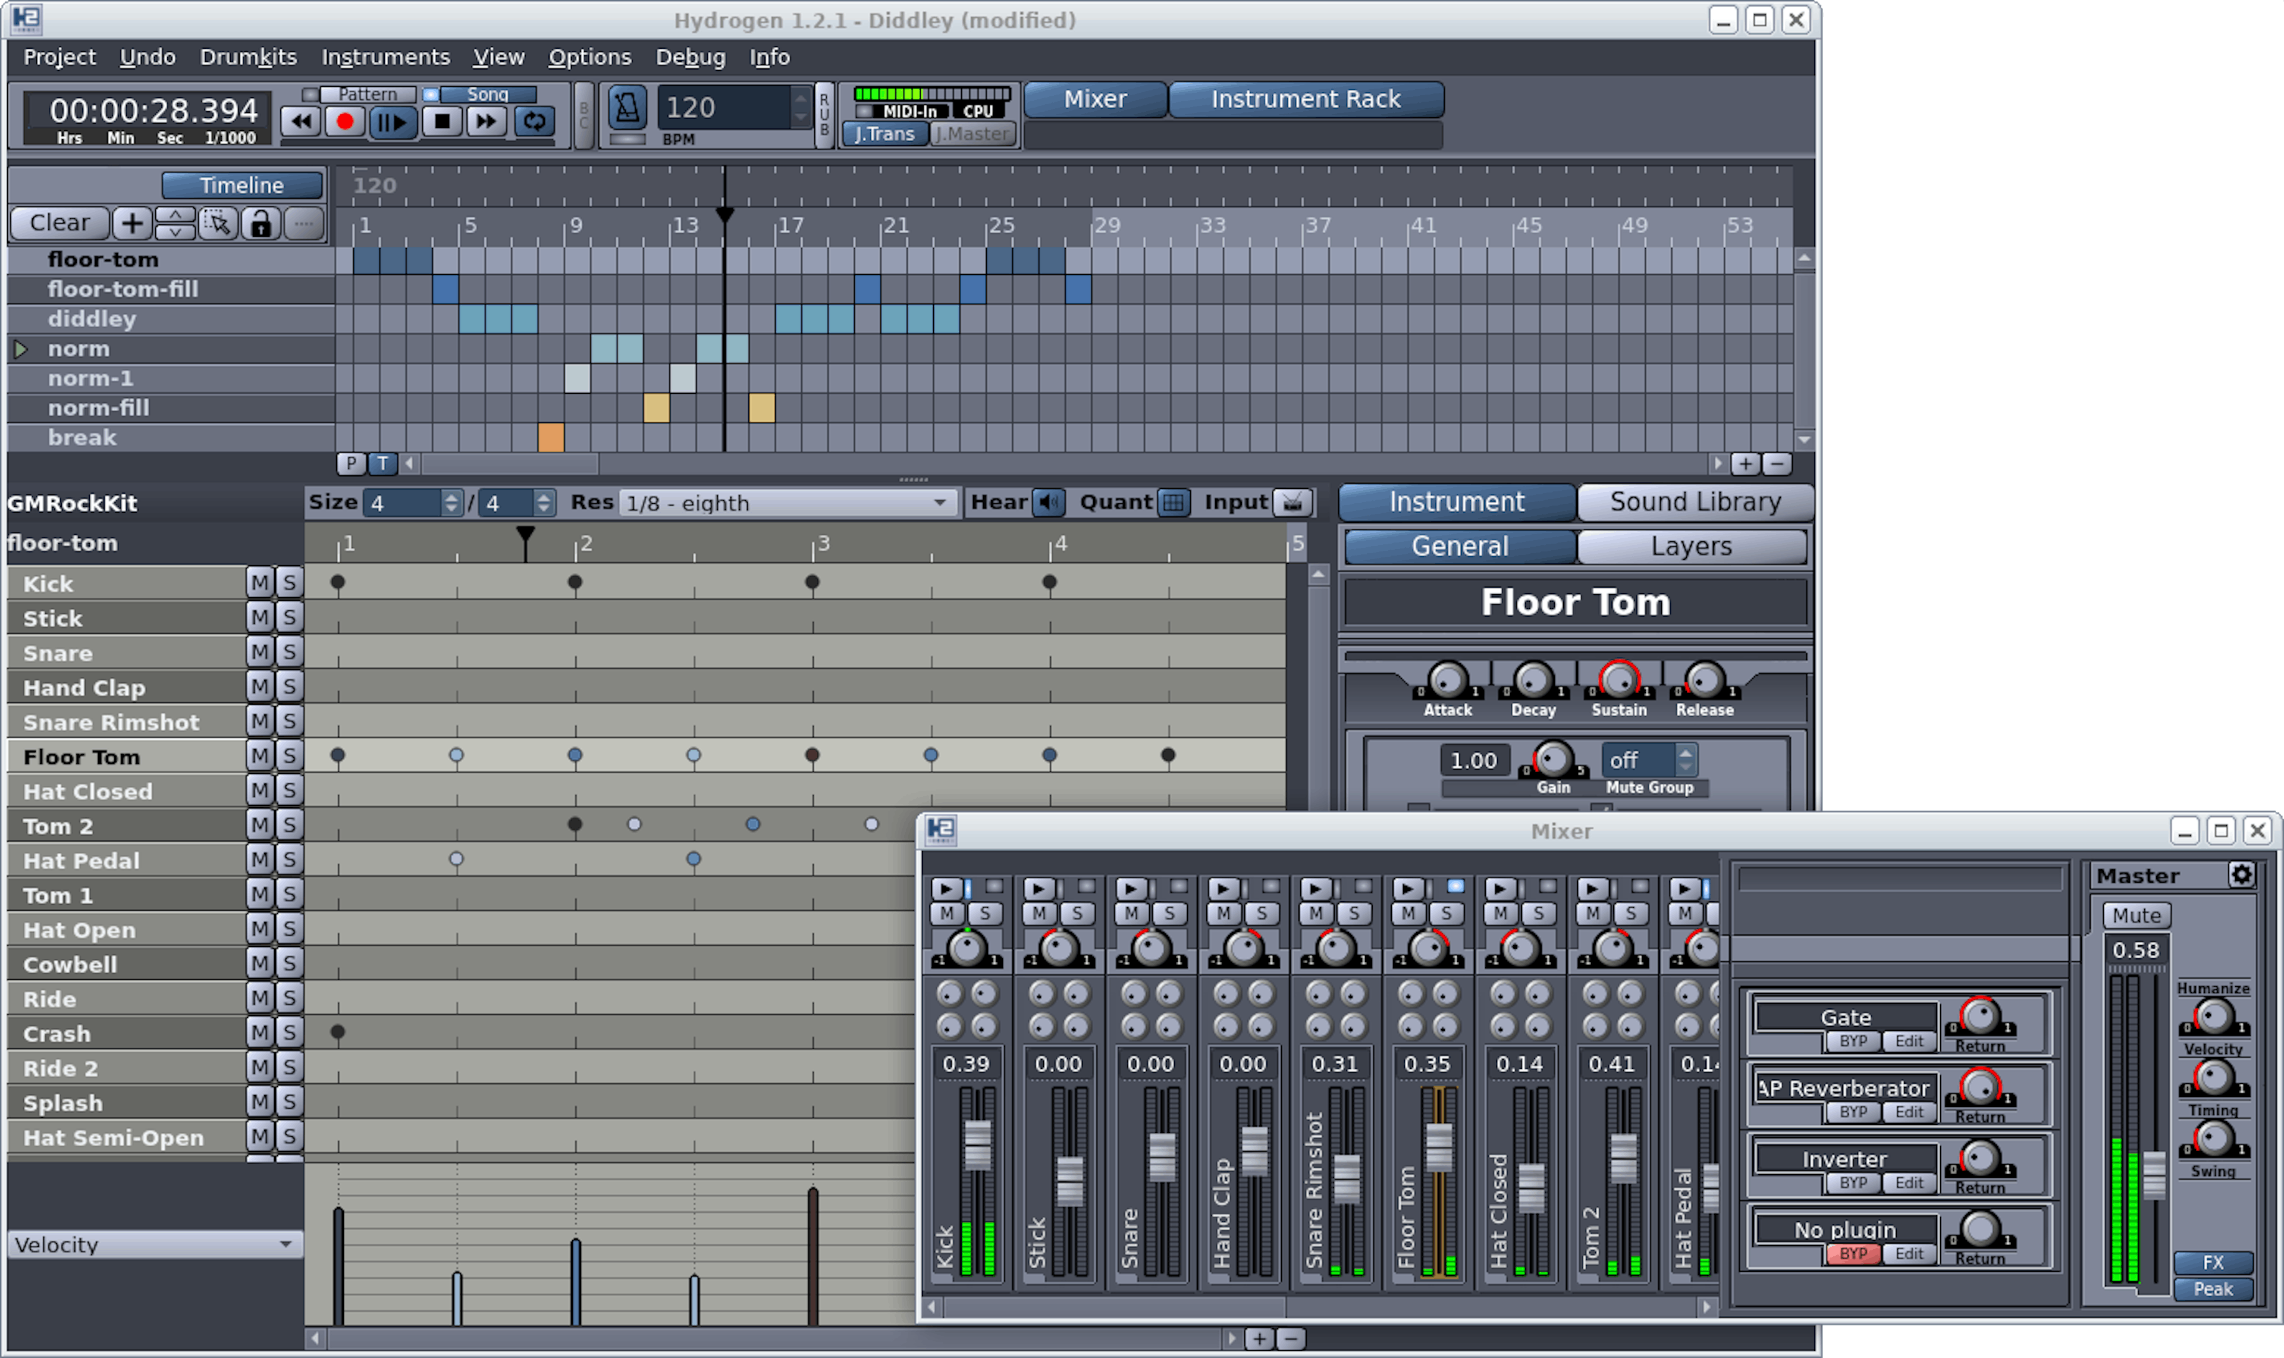This screenshot has height=1358, width=2284.
Task: Zoom in song editor with plus
Action: [x=1744, y=464]
